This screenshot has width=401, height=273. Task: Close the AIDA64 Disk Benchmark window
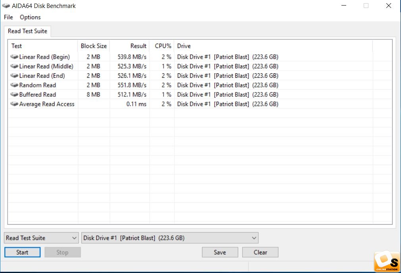coord(388,6)
